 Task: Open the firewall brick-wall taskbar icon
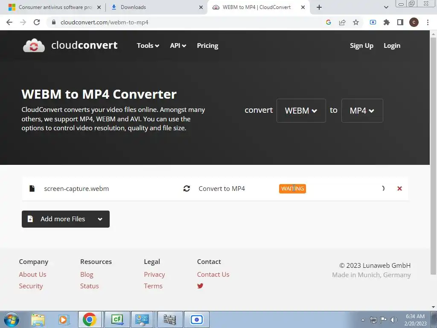tap(170, 319)
